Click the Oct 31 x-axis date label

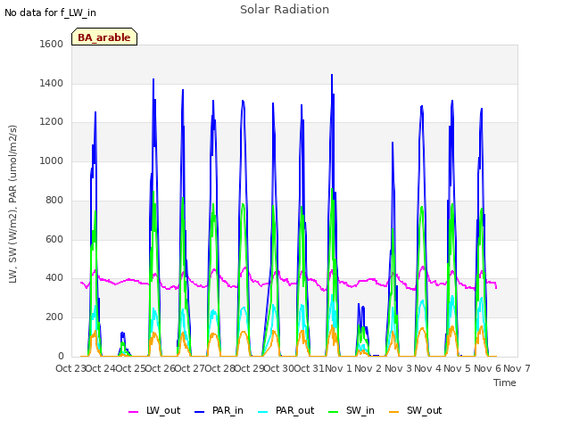coord(309,368)
